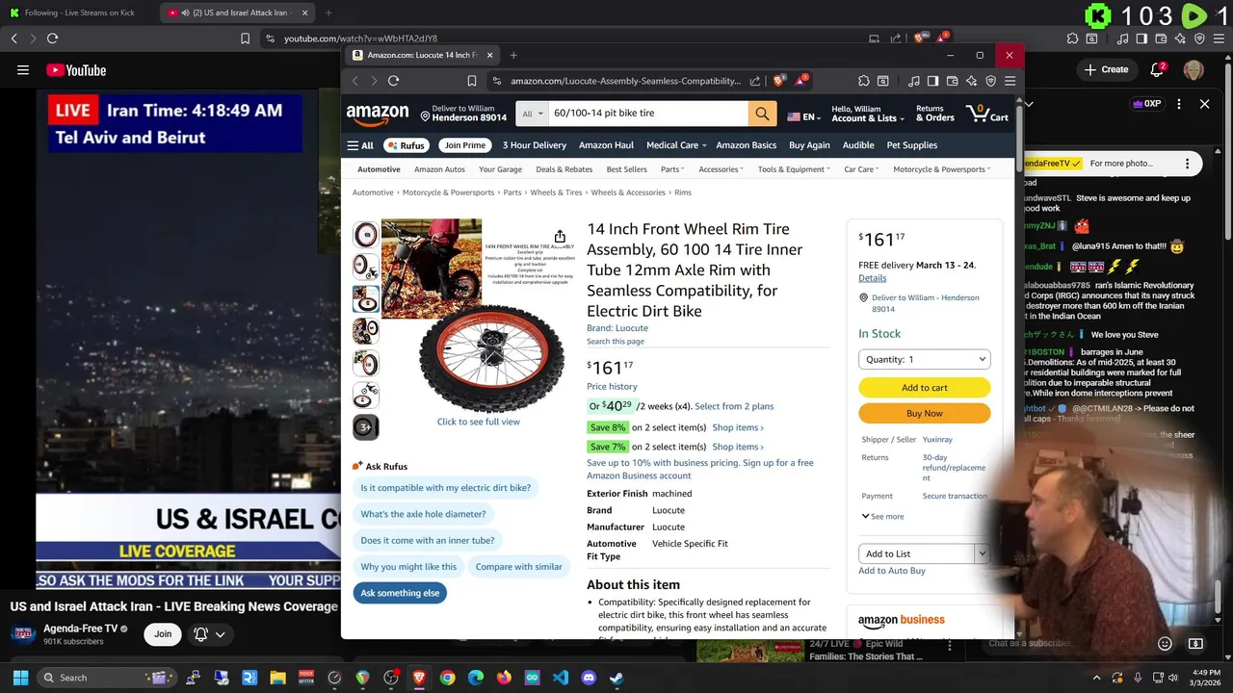Screen dimensions: 1233x693
Task: Select the Amazon Luocute browser tab
Action: [422, 55]
